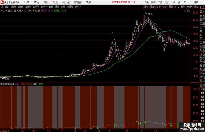This screenshot has width=205, height=132.
Task: Click the MA60: 14.33 indicator label
Action: pyautogui.click(x=60, y=11)
